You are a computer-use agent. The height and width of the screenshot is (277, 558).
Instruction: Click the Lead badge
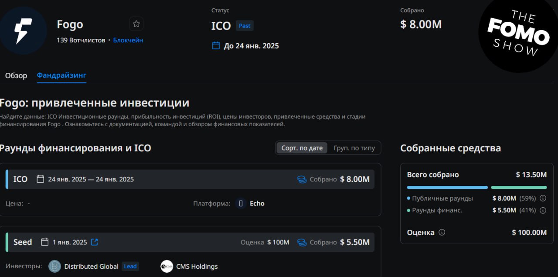pyautogui.click(x=130, y=266)
